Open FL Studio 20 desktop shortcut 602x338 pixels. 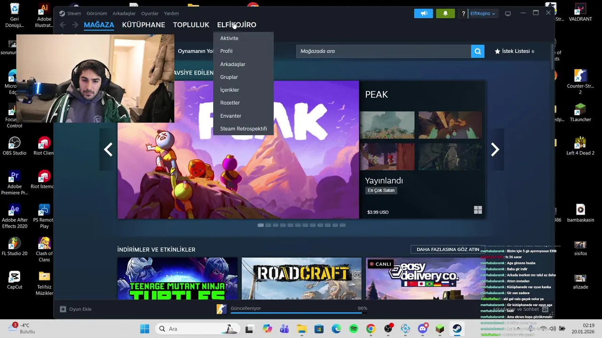pyautogui.click(x=15, y=246)
